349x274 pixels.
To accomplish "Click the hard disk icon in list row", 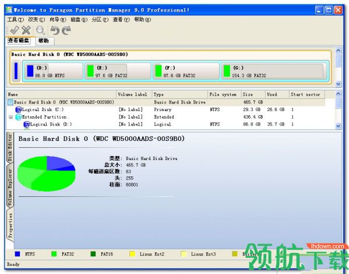I will coord(10,102).
